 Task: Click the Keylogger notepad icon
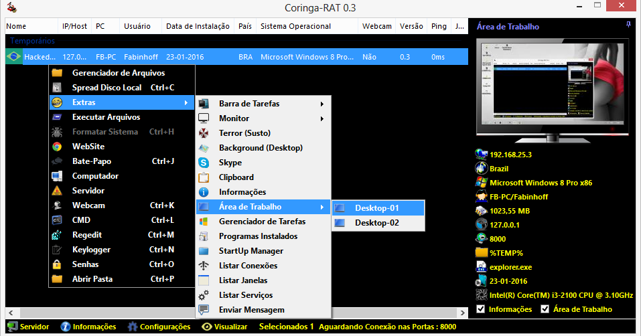coord(57,250)
